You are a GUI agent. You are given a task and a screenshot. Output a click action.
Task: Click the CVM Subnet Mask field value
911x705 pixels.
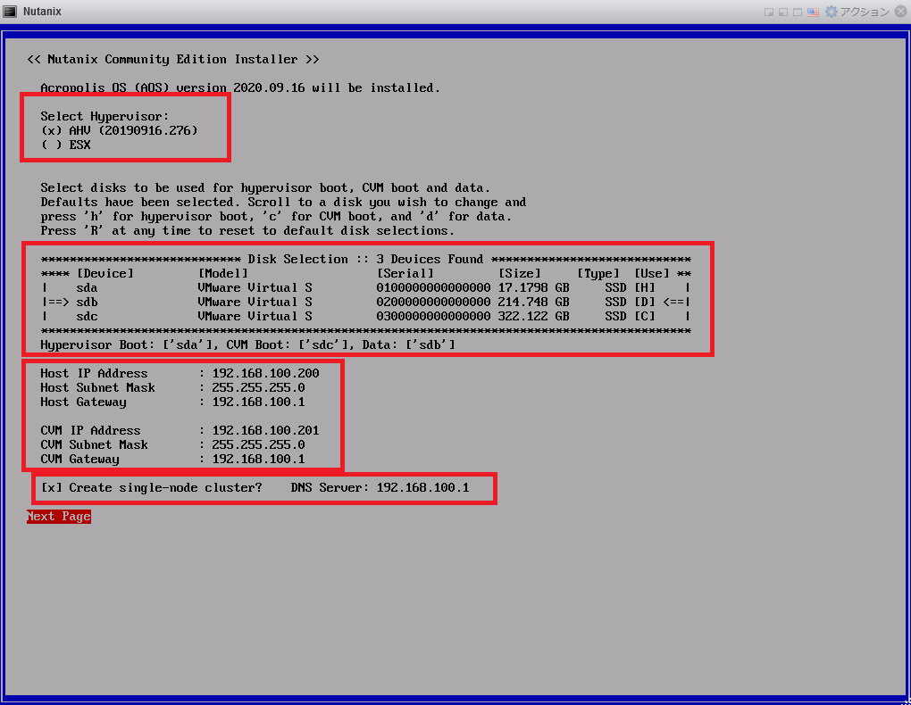258,444
